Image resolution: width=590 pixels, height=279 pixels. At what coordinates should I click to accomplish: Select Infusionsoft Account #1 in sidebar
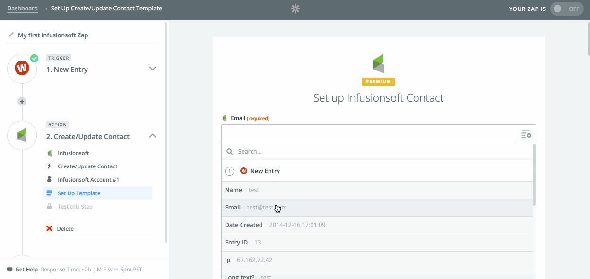coord(88,180)
